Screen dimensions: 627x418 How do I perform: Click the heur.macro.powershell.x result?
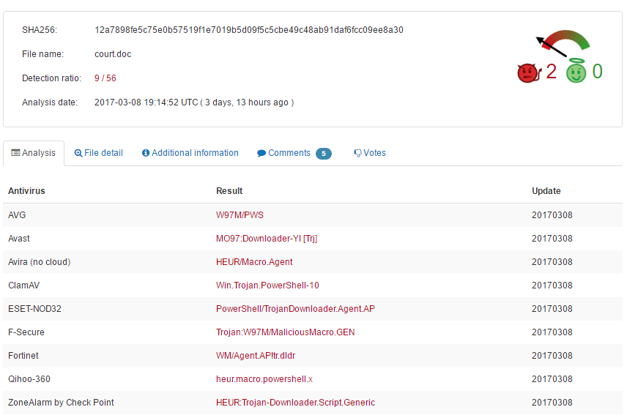(x=264, y=379)
